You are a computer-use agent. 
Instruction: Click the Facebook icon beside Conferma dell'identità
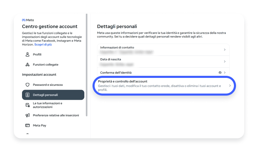coord(220,72)
